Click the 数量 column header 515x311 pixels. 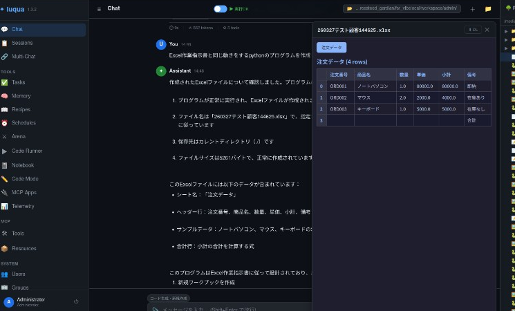404,75
